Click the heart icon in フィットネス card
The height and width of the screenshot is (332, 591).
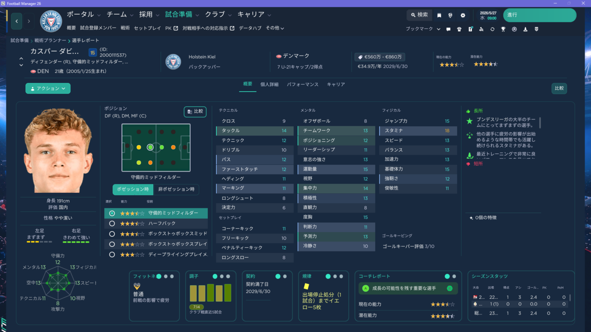137,286
